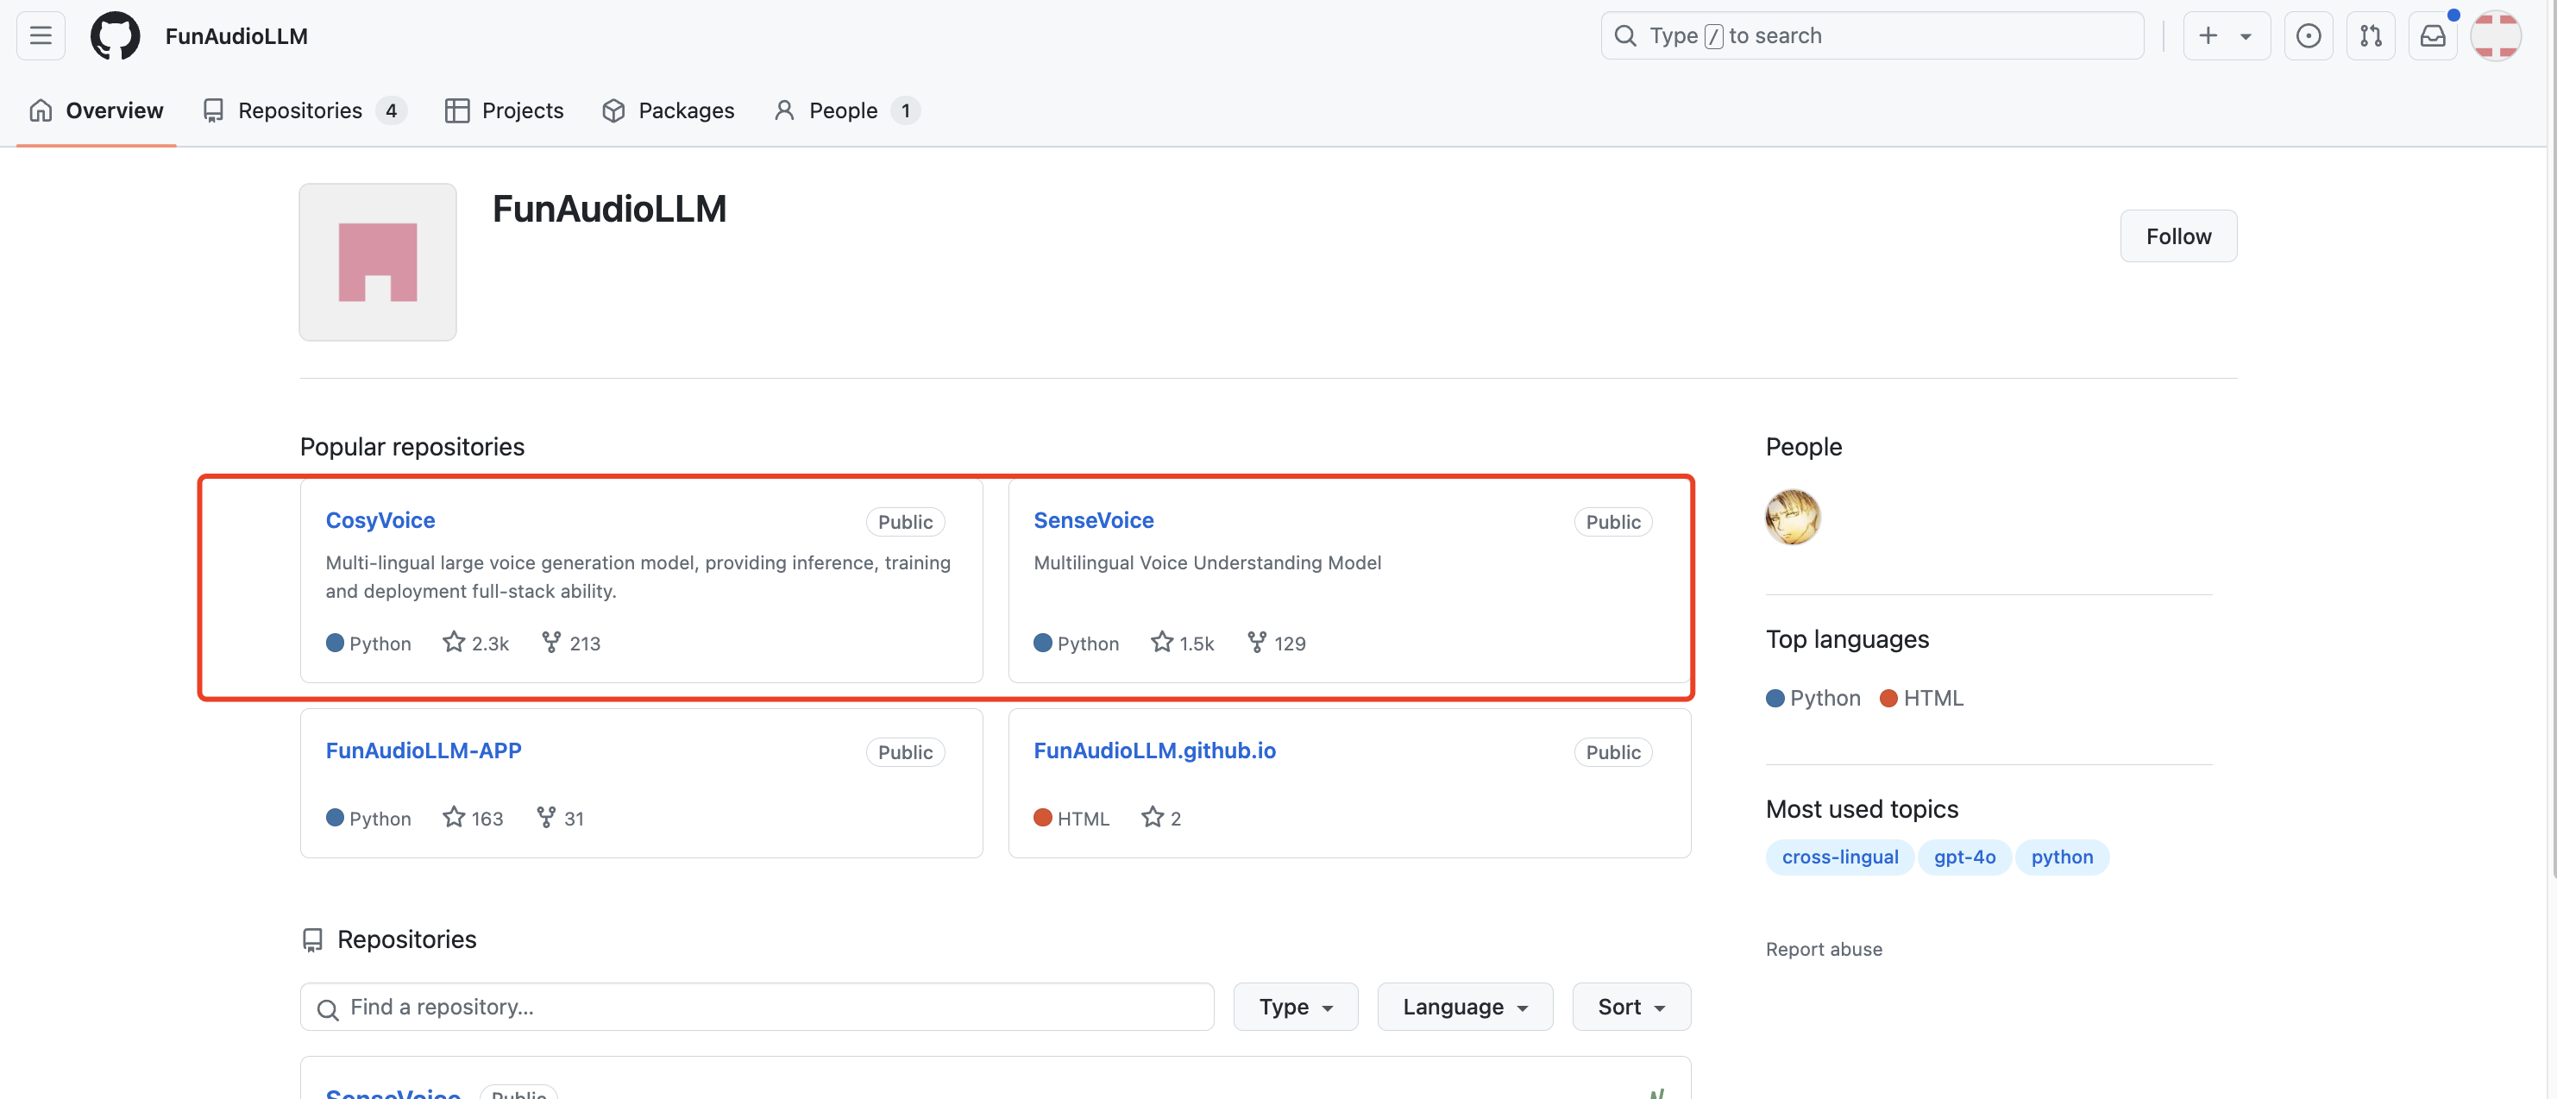The width and height of the screenshot is (2557, 1099).
Task: Open the Issues icon in header
Action: [x=2309, y=35]
